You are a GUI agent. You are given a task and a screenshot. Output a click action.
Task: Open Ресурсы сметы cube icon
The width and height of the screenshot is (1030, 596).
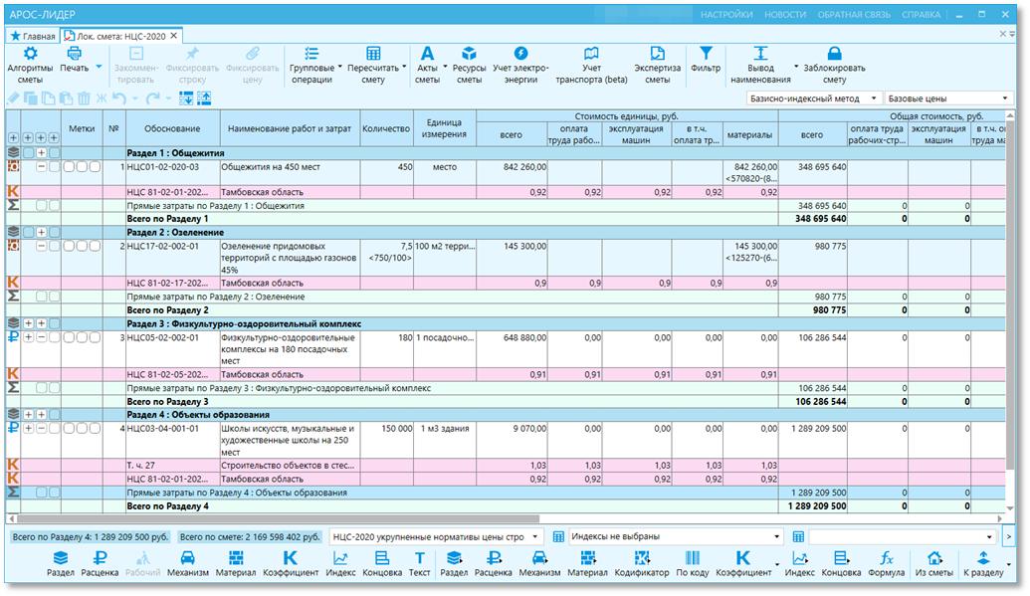[469, 54]
